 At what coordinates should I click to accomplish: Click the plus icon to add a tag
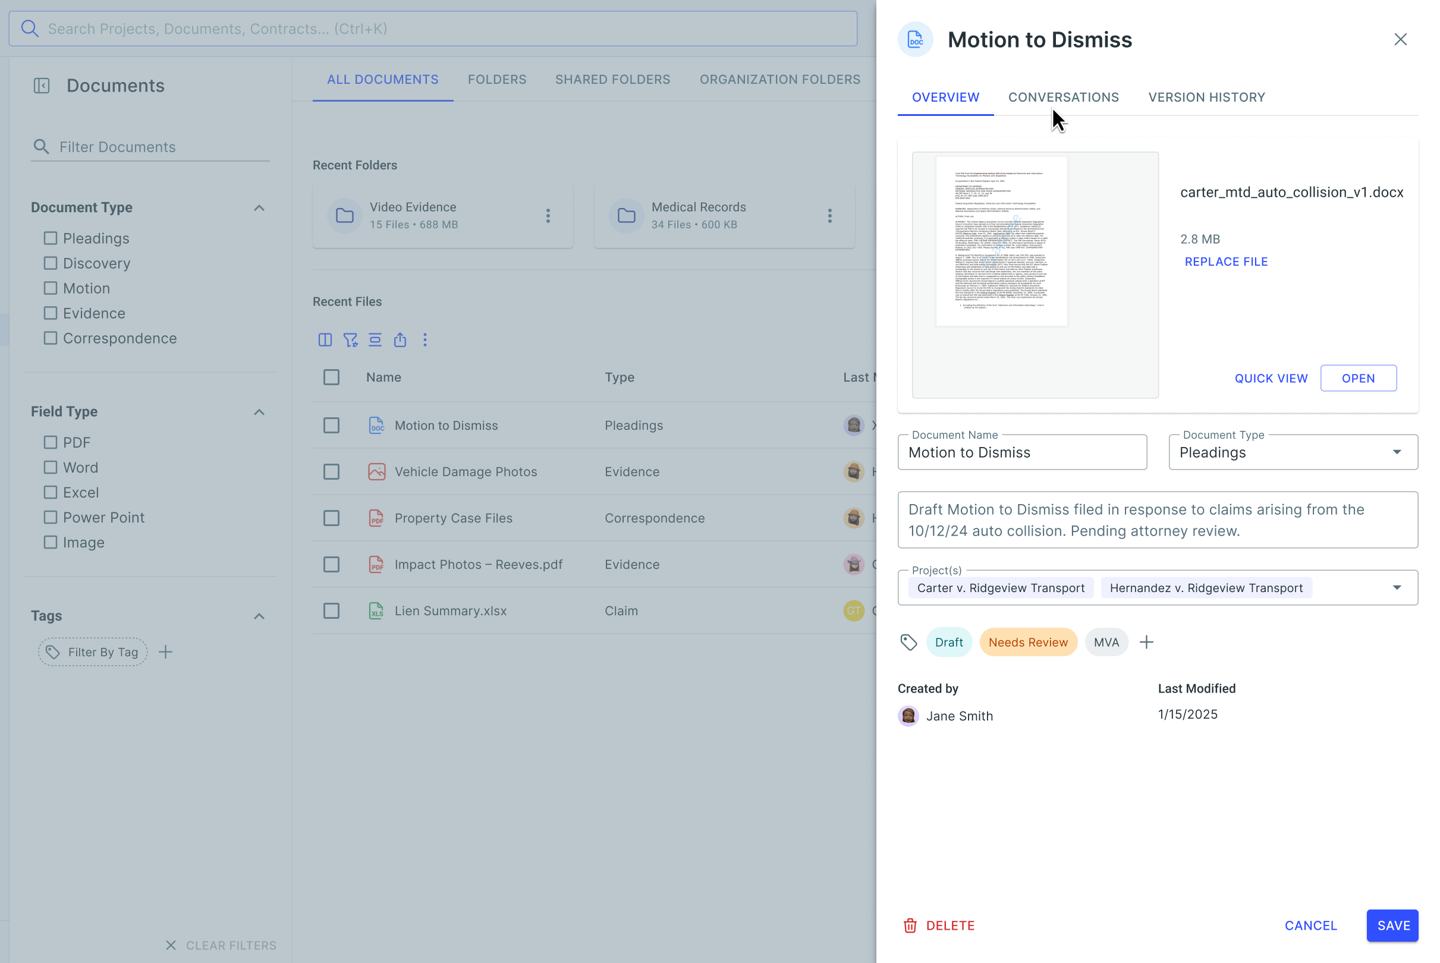1146,642
